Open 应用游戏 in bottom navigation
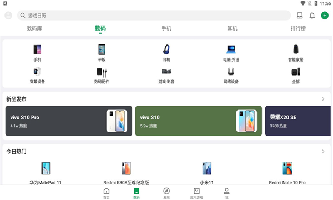The height and width of the screenshot is (200, 333). (x=196, y=193)
